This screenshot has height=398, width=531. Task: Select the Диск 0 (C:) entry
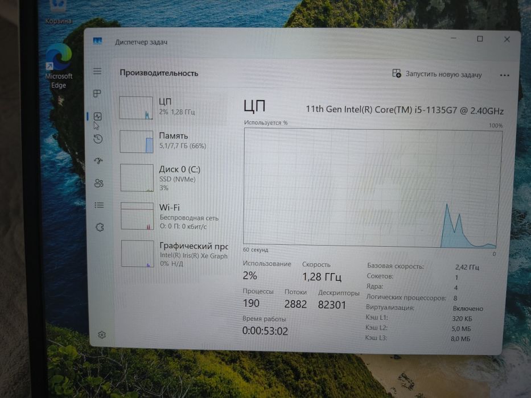pyautogui.click(x=174, y=178)
